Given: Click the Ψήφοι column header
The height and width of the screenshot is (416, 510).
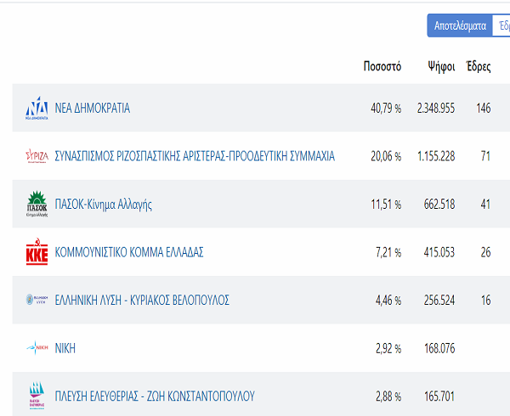Looking at the screenshot, I should pyautogui.click(x=441, y=66).
